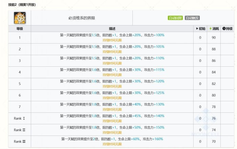Click the play icon beside 初始
237x149 pixels.
[x=197, y=28]
